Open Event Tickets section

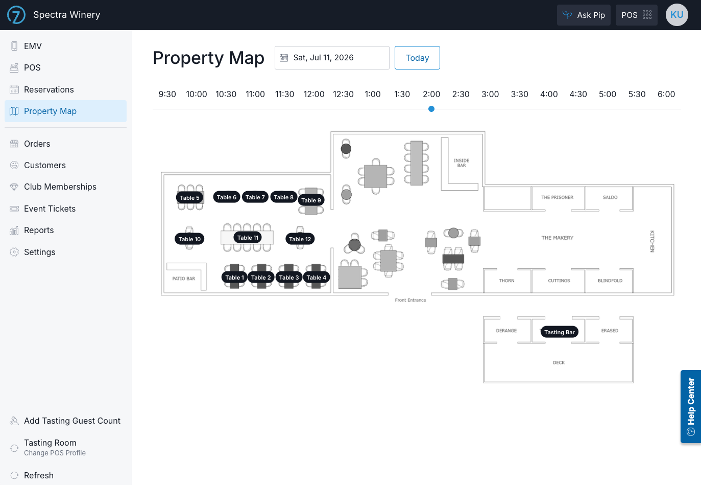click(66, 209)
